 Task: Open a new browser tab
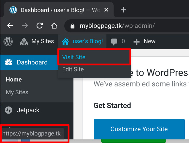(123, 10)
